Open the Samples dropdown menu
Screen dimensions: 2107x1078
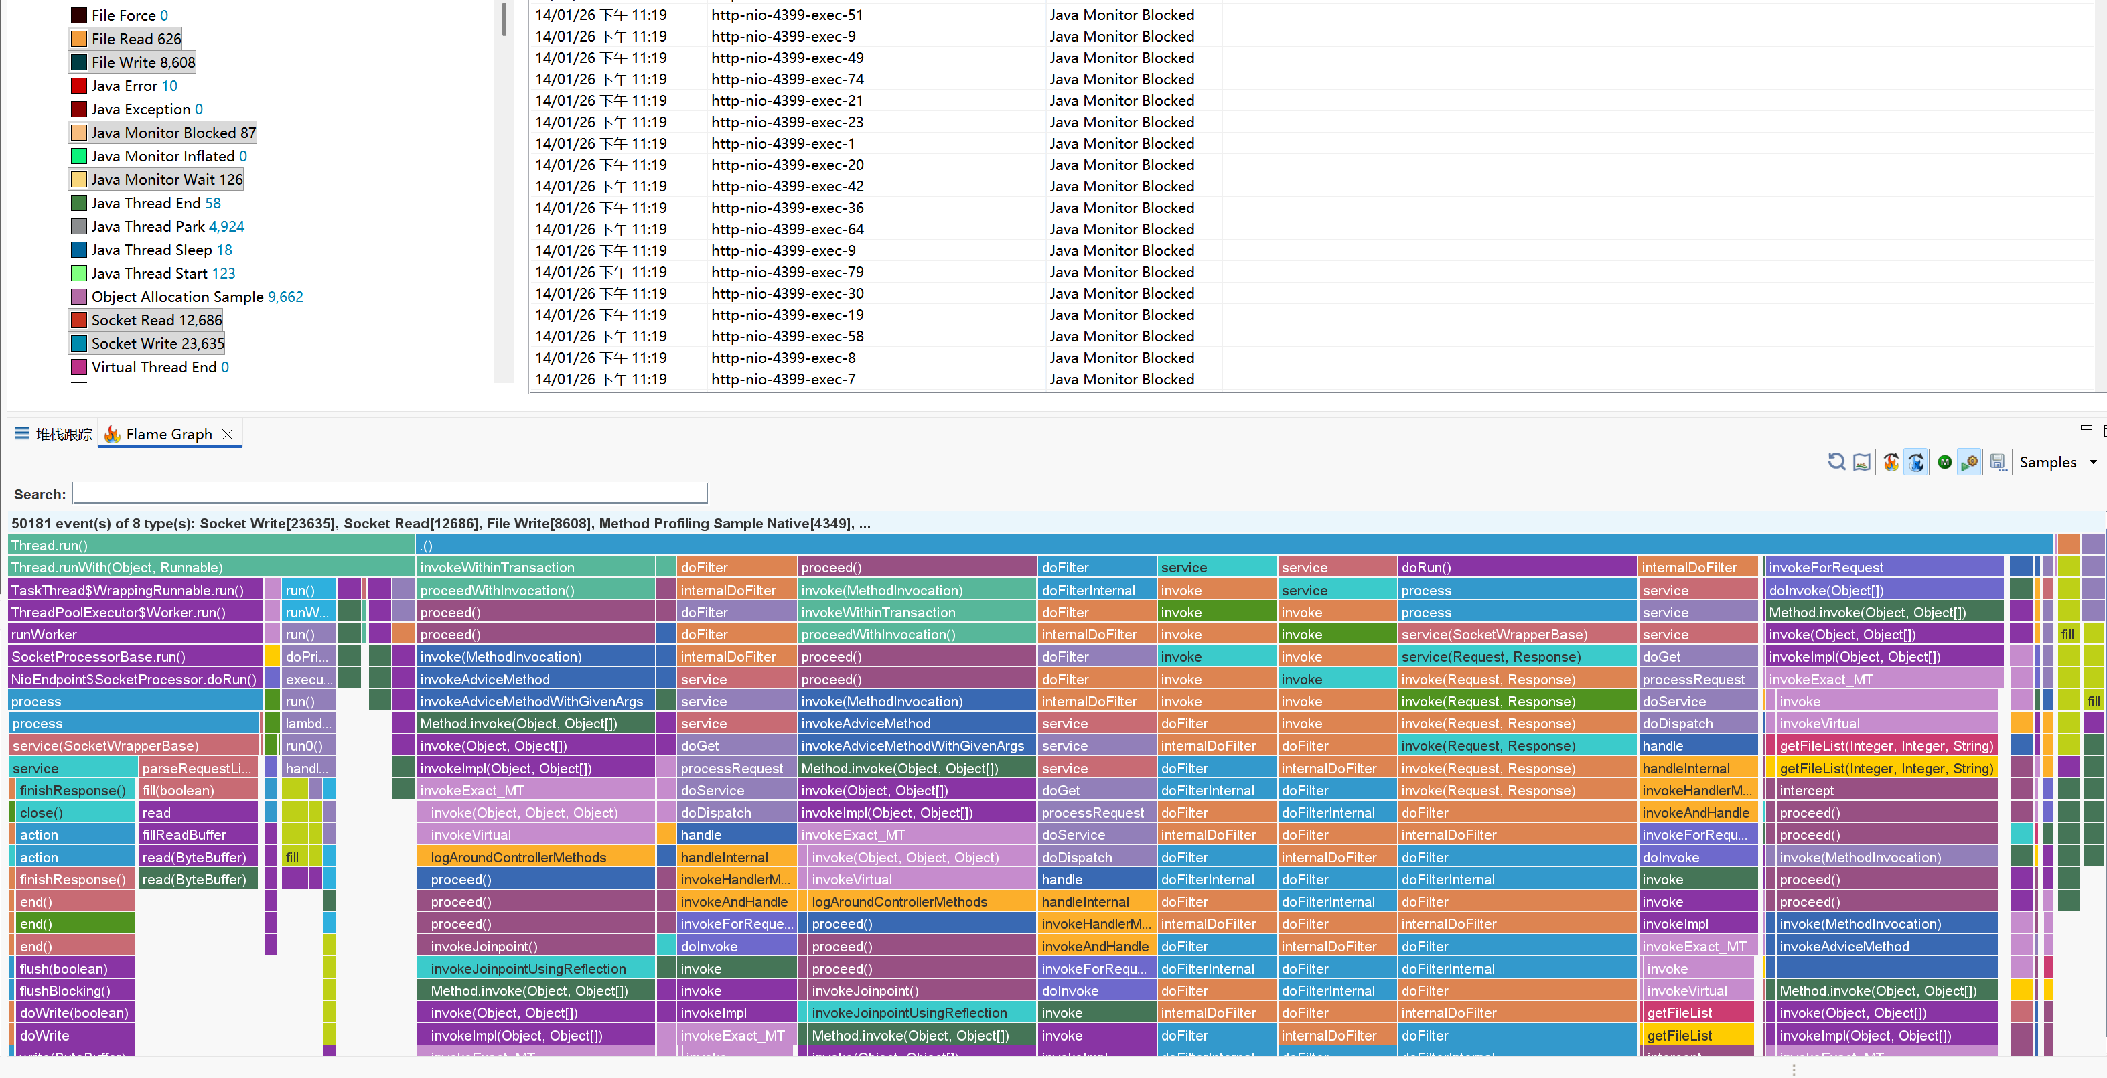(x=2093, y=462)
